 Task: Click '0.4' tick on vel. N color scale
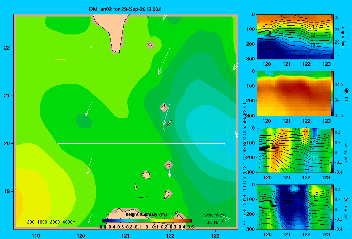point(338,133)
